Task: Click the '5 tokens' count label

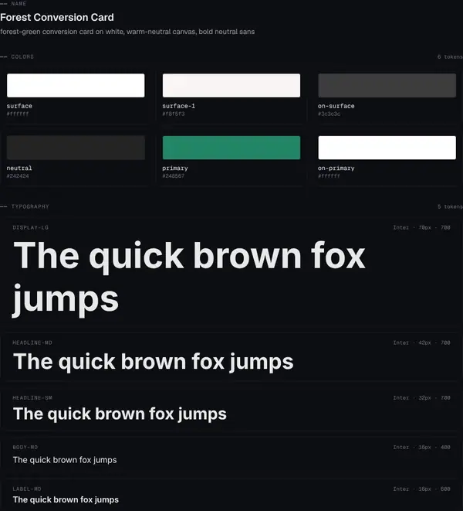Action: coord(450,206)
